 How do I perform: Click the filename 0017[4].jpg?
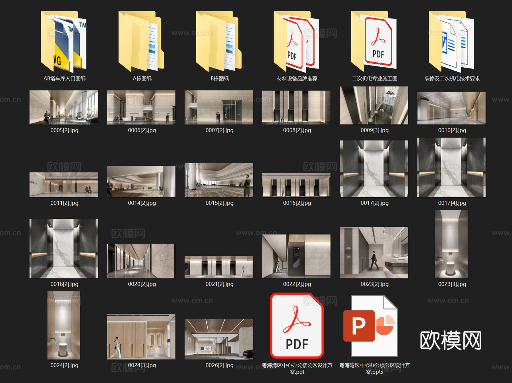pos(452,203)
